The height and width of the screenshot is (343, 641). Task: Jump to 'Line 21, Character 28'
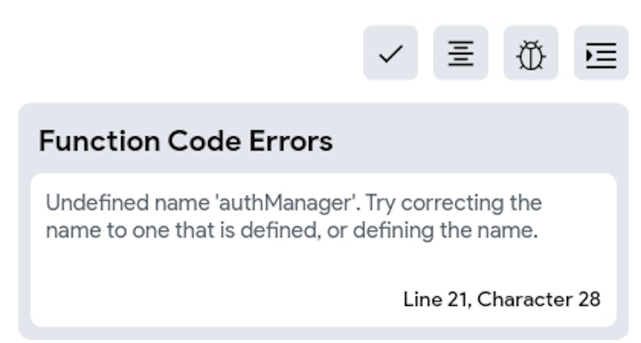[501, 299]
